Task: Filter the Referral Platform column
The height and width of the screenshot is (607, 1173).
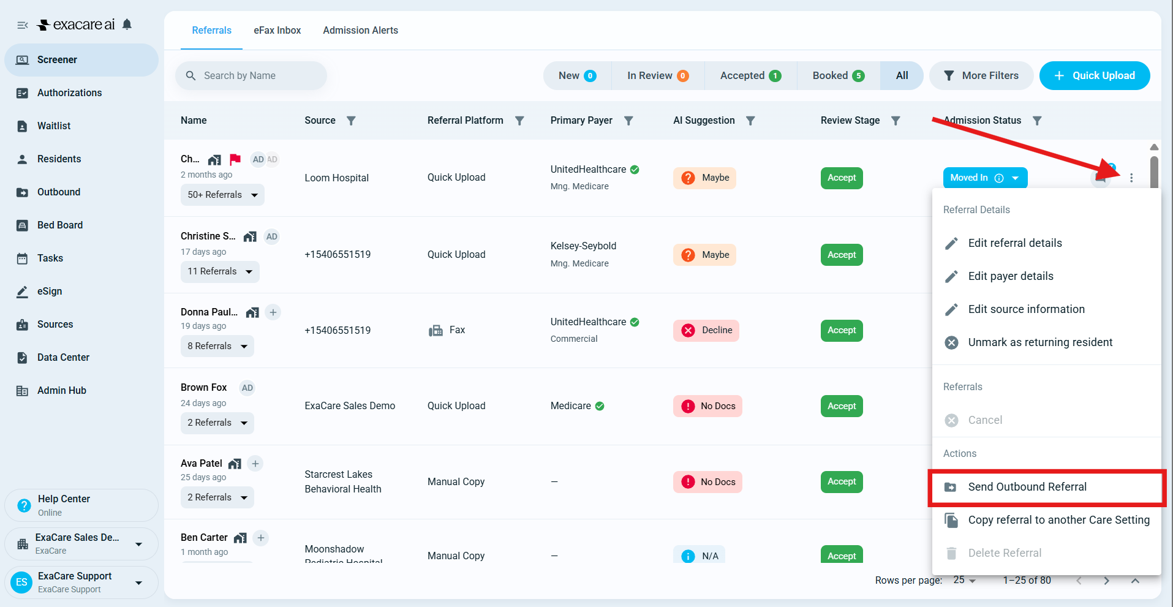Action: [519, 121]
